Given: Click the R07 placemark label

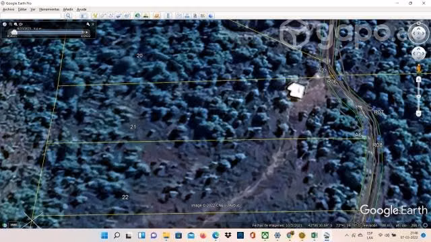Looking at the screenshot, I should 378,112.
